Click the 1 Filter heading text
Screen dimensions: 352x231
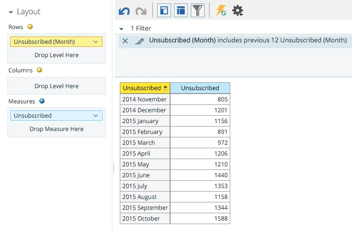click(141, 29)
